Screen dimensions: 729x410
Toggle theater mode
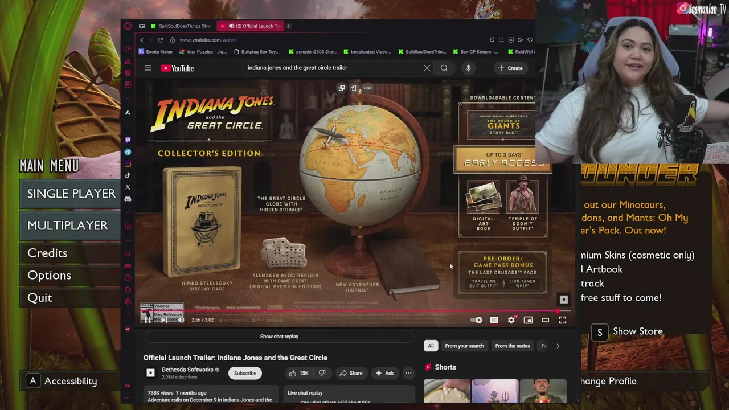click(x=545, y=320)
